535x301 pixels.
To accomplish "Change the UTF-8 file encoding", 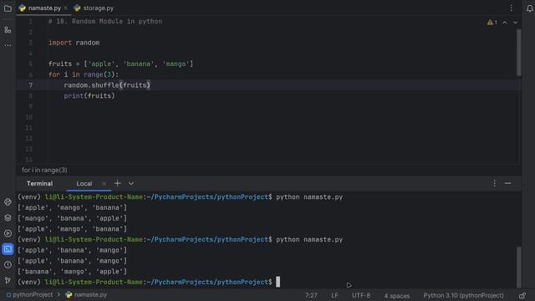I will tap(361, 295).
